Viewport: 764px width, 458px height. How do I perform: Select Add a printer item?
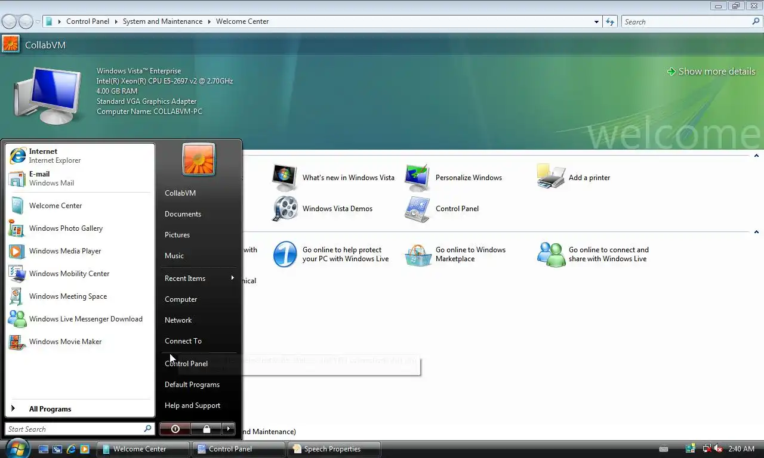tap(574, 178)
